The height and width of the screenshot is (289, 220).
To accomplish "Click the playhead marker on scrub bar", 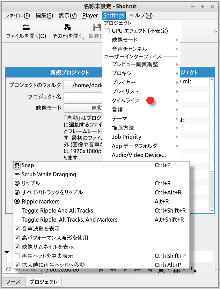I will [x=7, y=252].
